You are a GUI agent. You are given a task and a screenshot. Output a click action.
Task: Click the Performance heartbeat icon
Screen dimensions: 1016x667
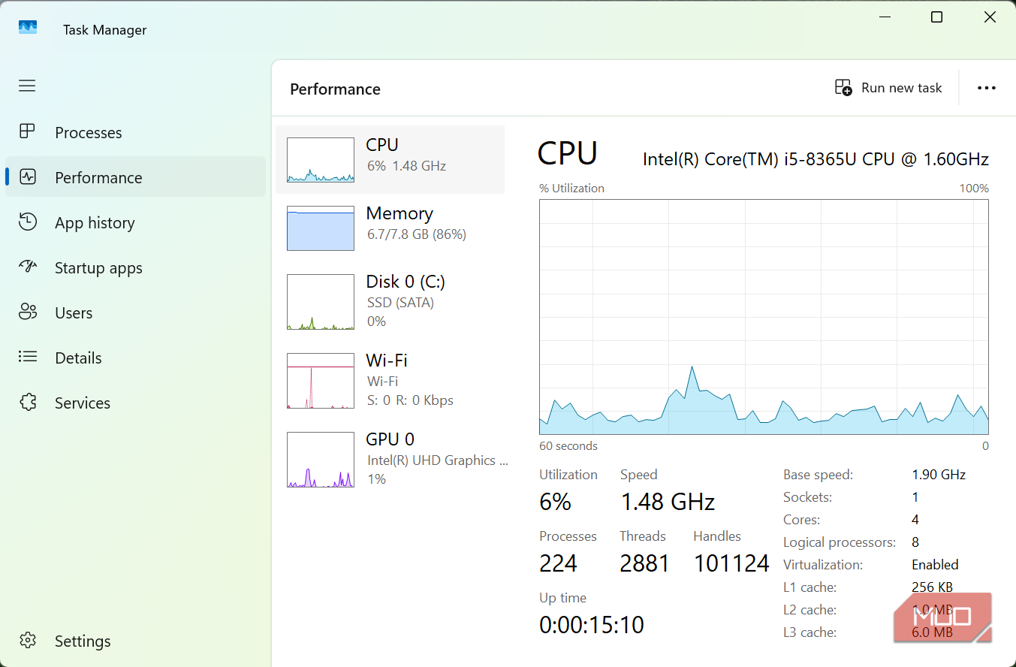point(28,177)
